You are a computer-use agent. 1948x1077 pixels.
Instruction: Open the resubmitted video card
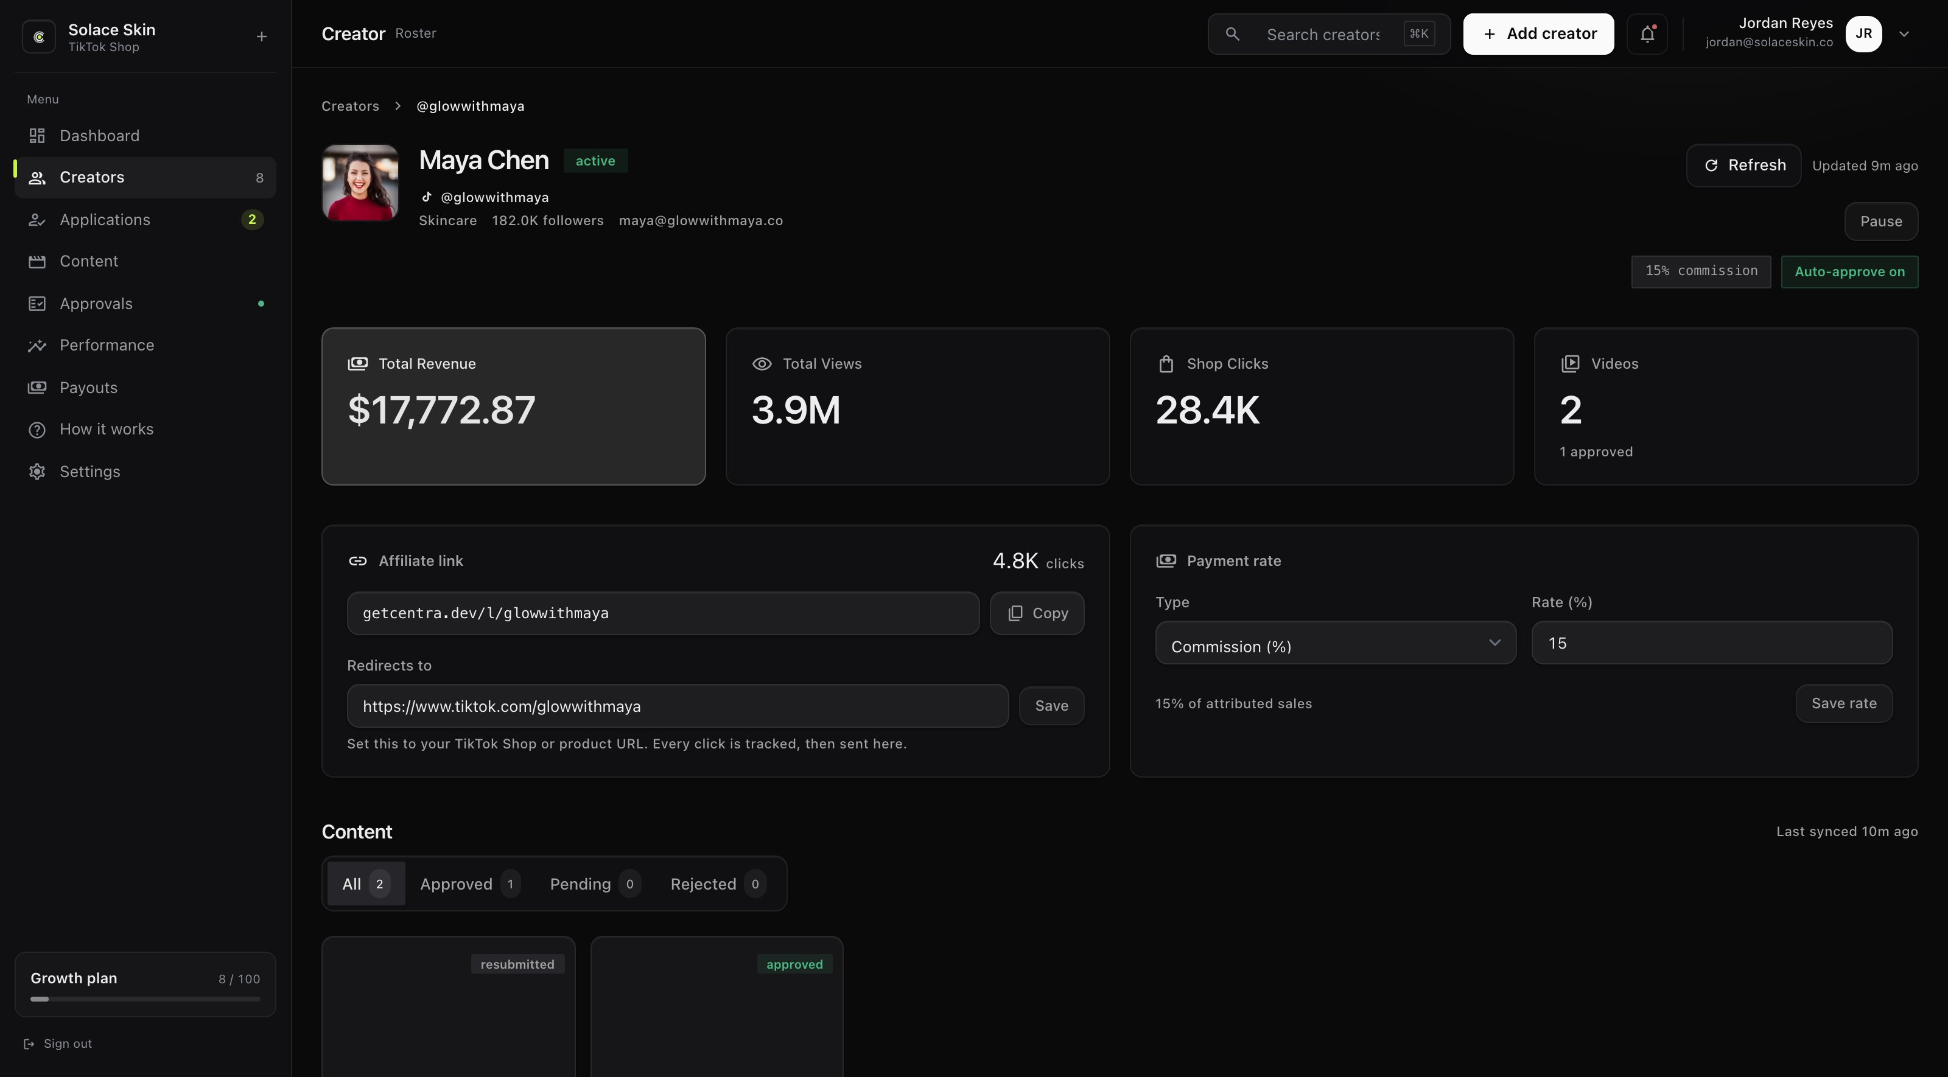pos(449,1006)
